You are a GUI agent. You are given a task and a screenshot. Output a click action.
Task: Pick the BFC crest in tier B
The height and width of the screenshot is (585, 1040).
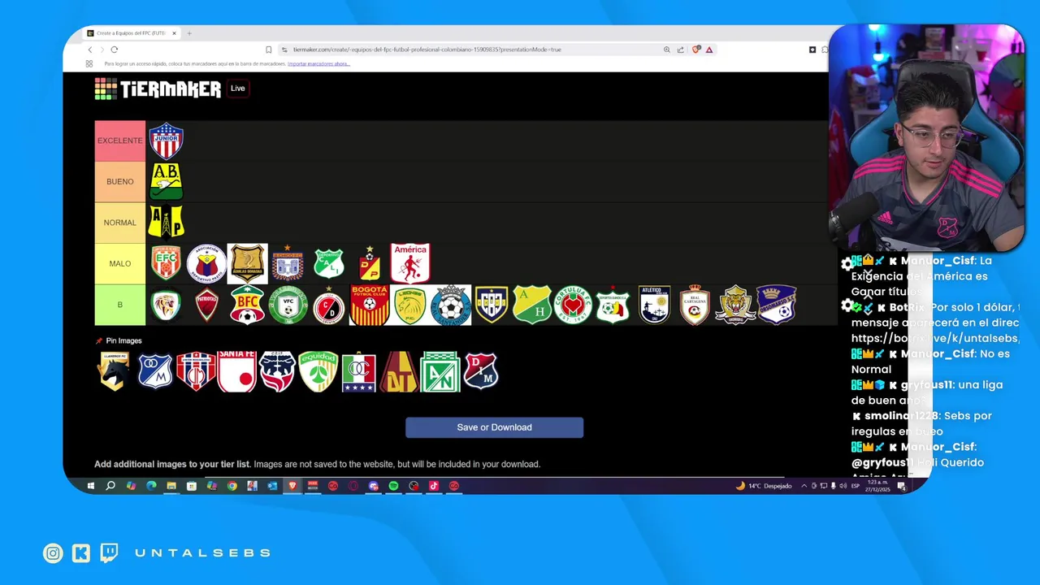(247, 305)
